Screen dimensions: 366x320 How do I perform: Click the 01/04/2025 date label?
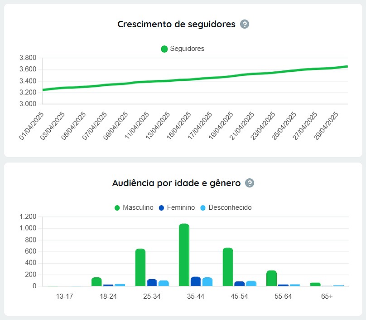pos(32,126)
